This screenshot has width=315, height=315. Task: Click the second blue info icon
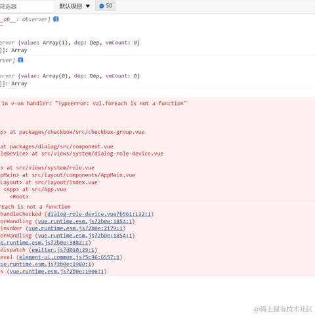(20, 60)
